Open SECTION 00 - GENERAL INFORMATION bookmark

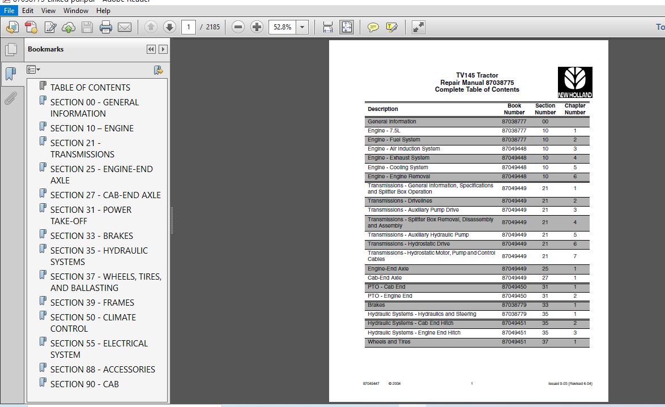click(x=94, y=108)
